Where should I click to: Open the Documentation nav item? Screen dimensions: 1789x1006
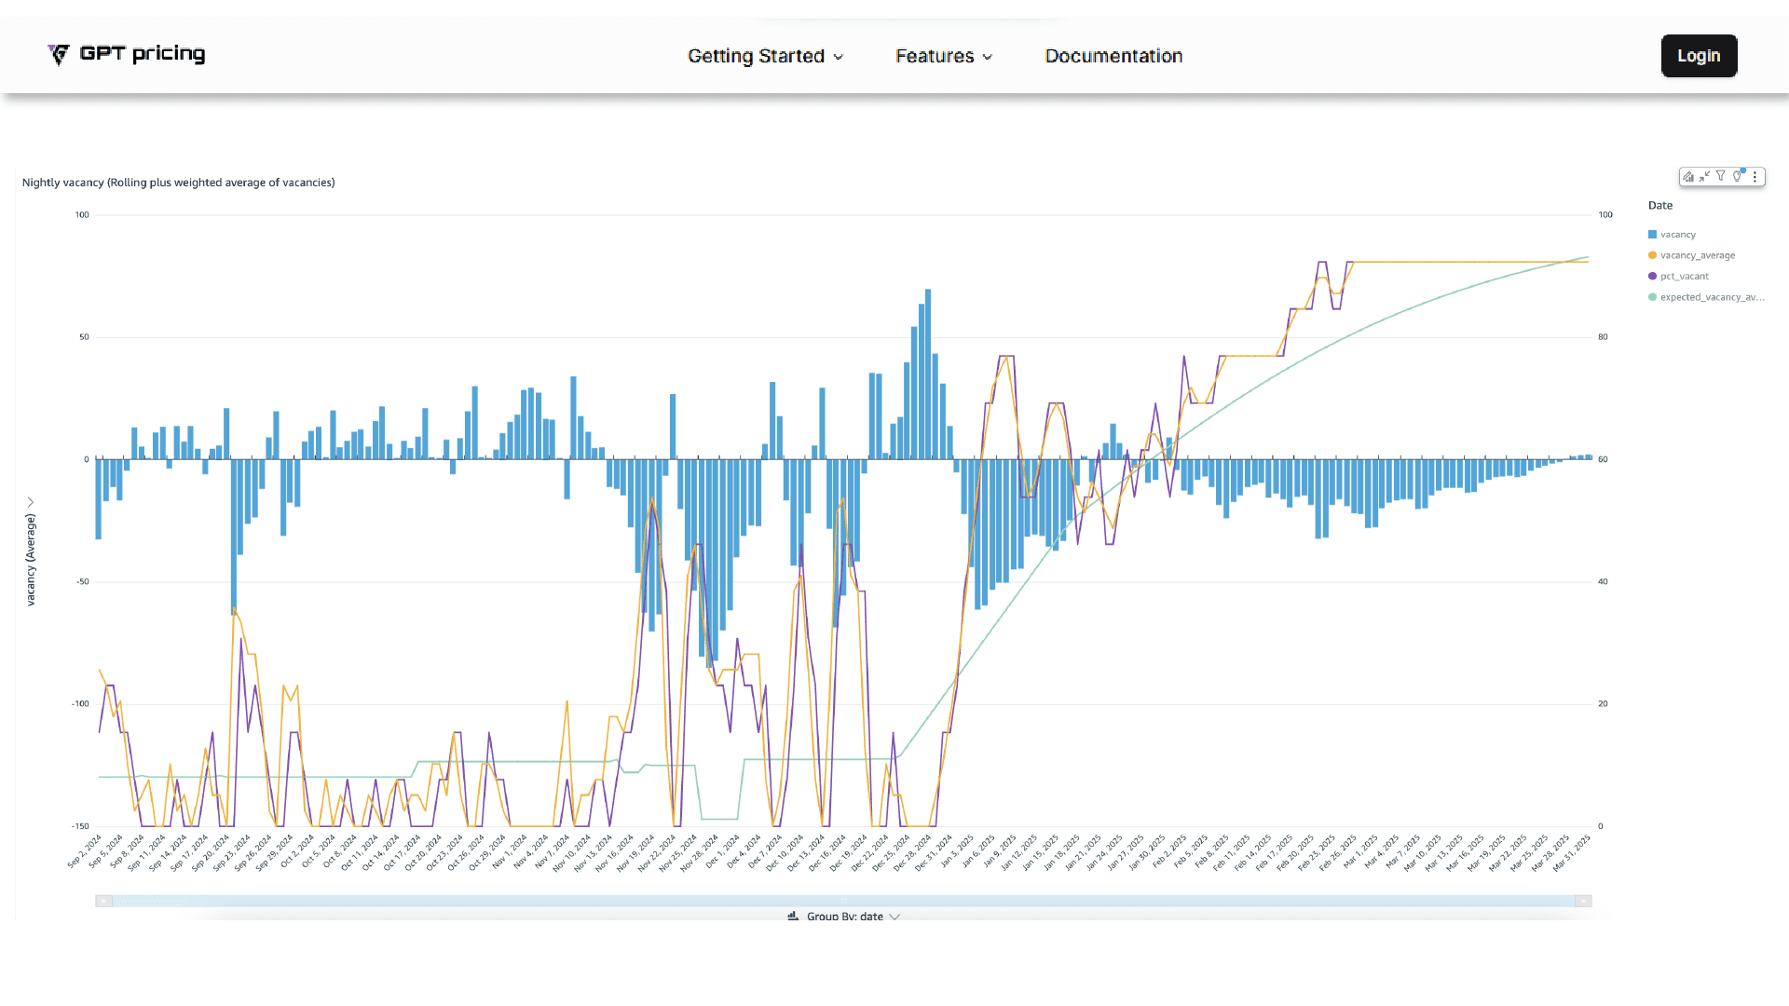click(1113, 56)
